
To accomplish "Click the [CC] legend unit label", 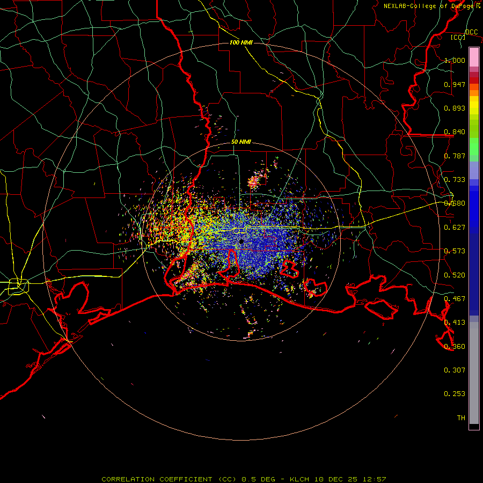I will 458,37.
